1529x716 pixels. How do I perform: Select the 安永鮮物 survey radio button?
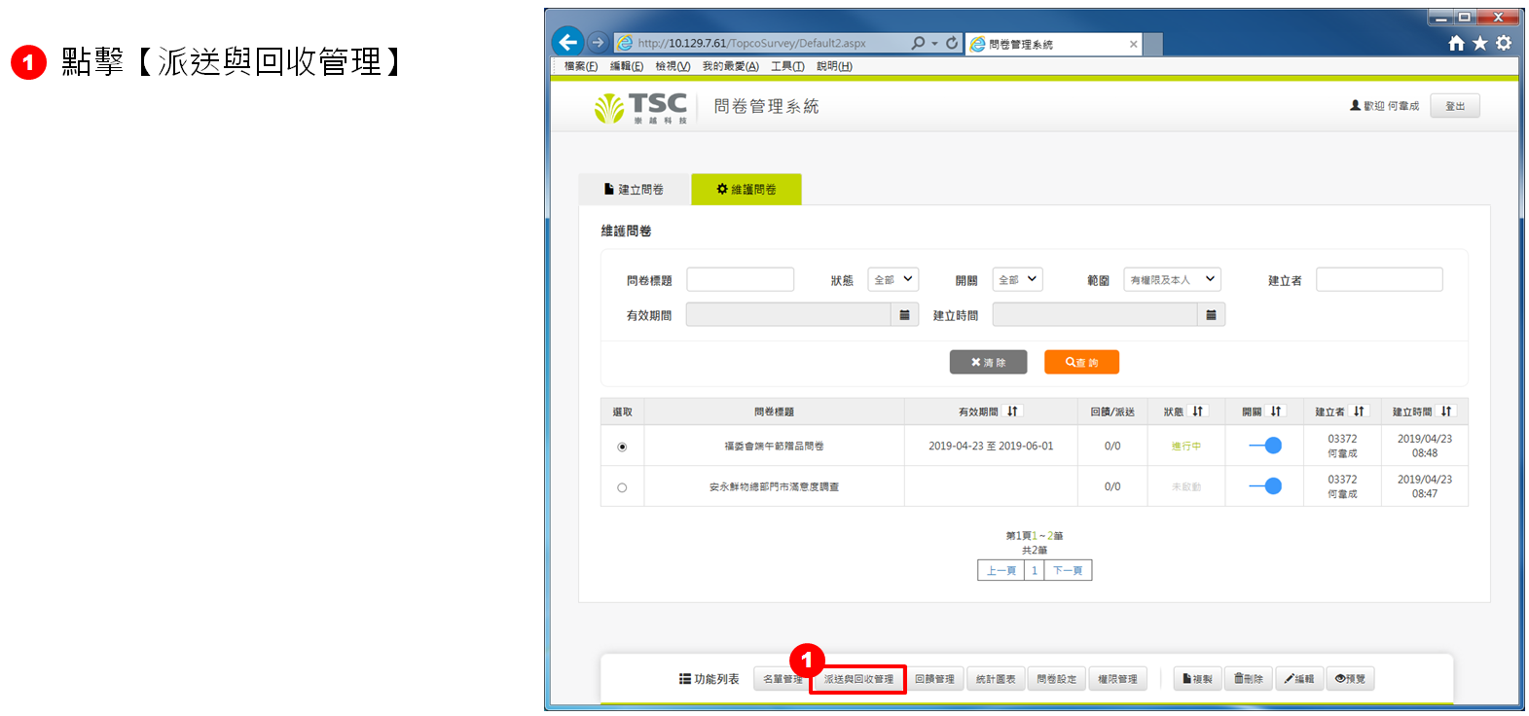[622, 487]
